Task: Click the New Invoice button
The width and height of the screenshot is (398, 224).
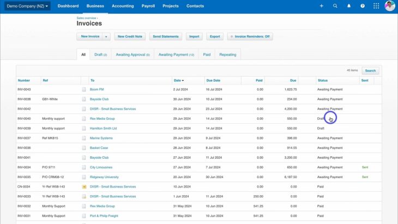Action: (90, 37)
